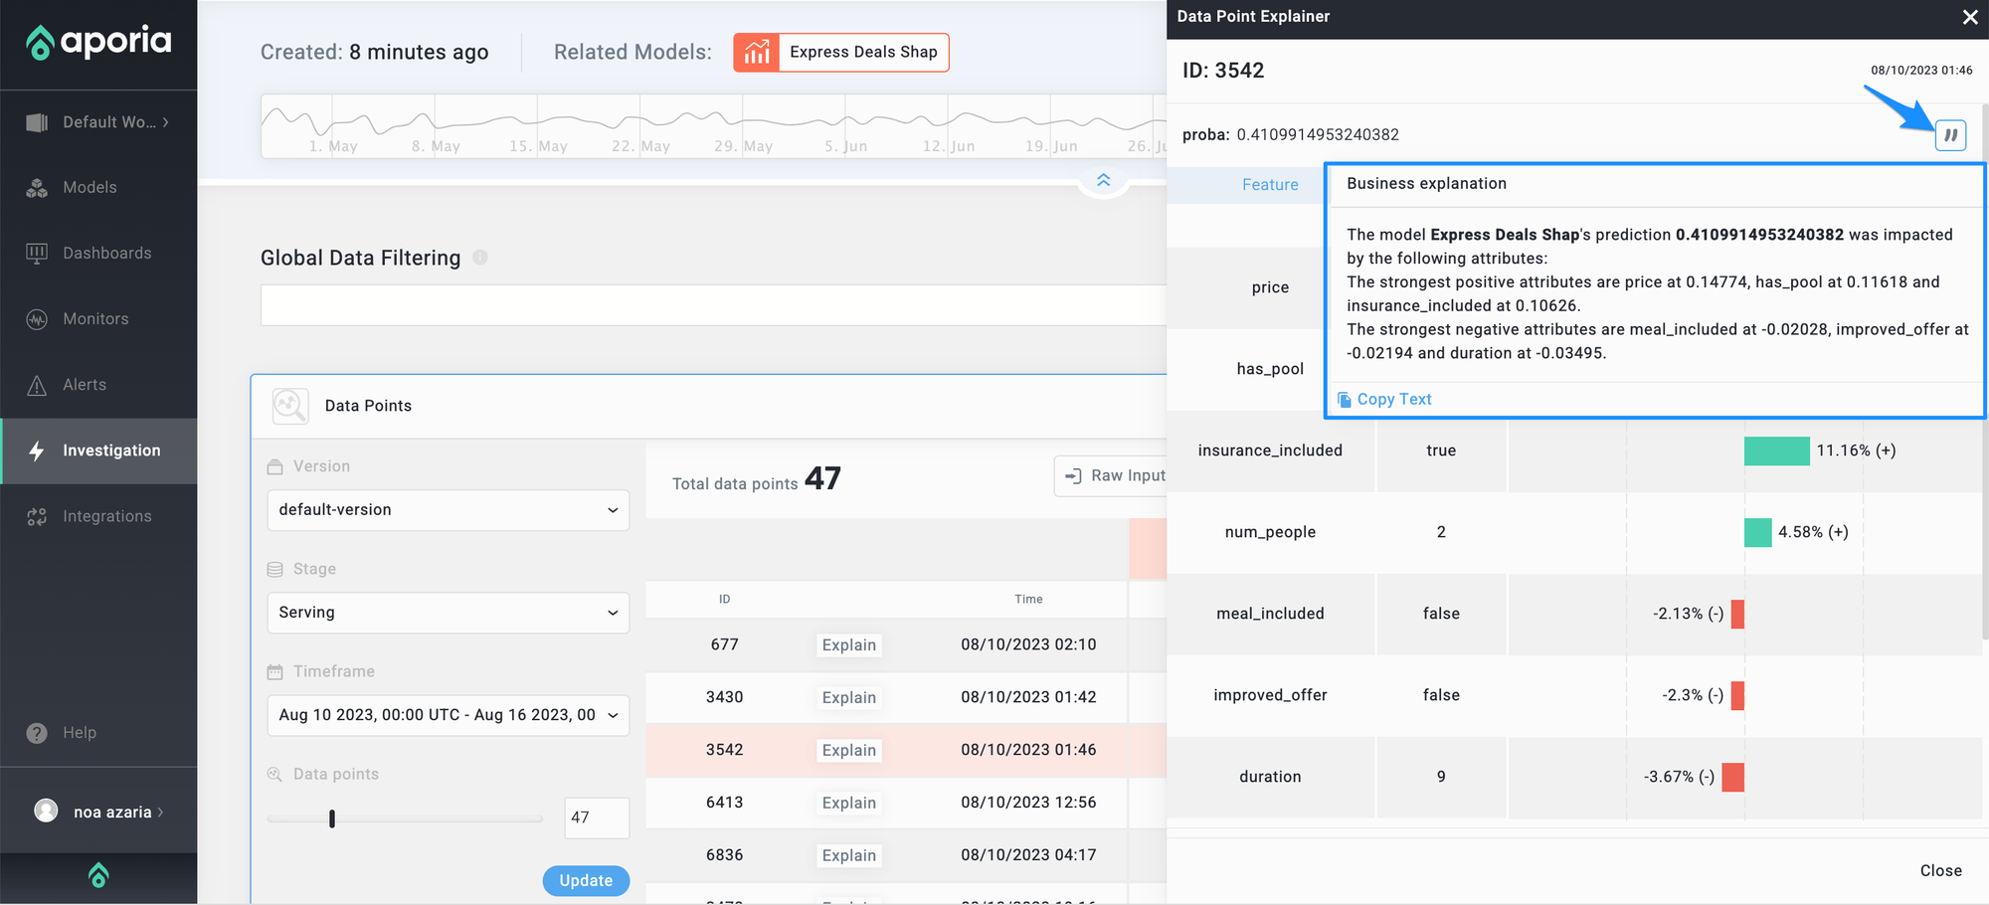Click ID 3542 heading text

coord(1223,71)
